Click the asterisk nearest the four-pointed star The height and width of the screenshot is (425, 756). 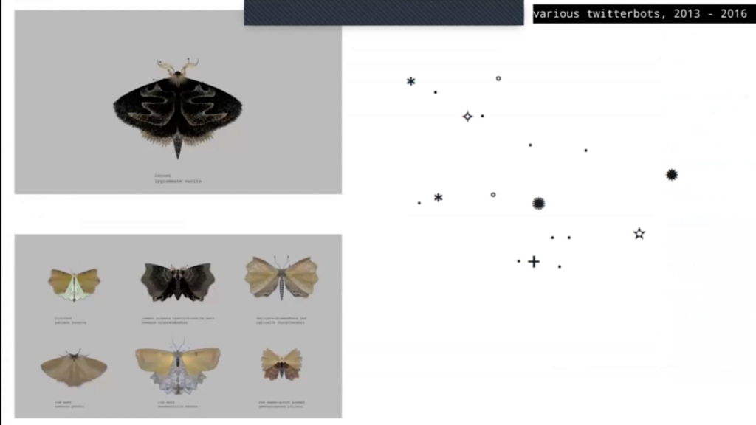point(410,81)
